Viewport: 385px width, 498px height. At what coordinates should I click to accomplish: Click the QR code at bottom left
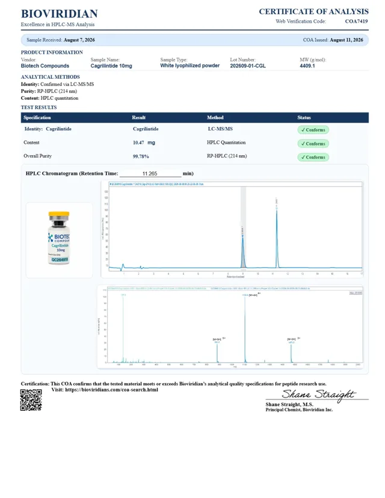(31, 400)
